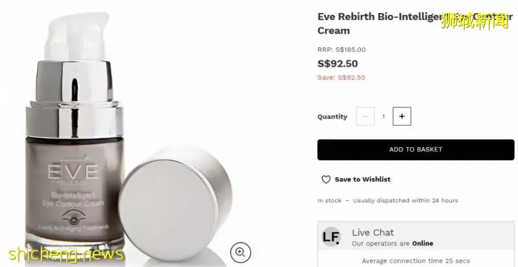The image size is (518, 267).
Task: Select the Save to Wishlist link
Action: coord(363,180)
